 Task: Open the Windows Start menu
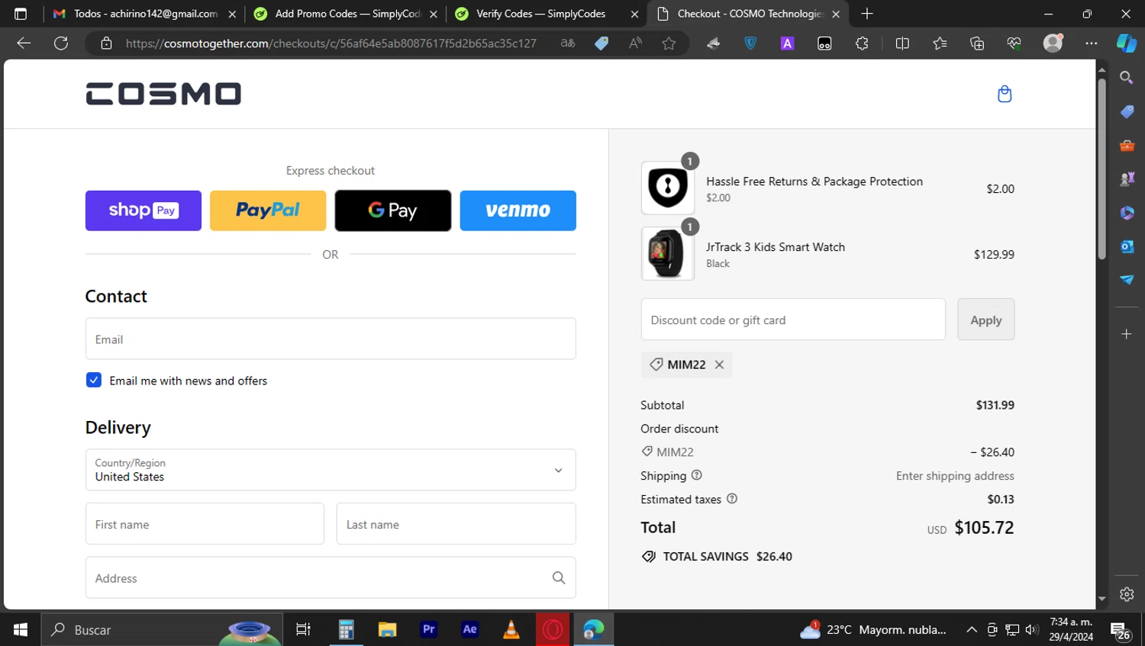(21, 629)
